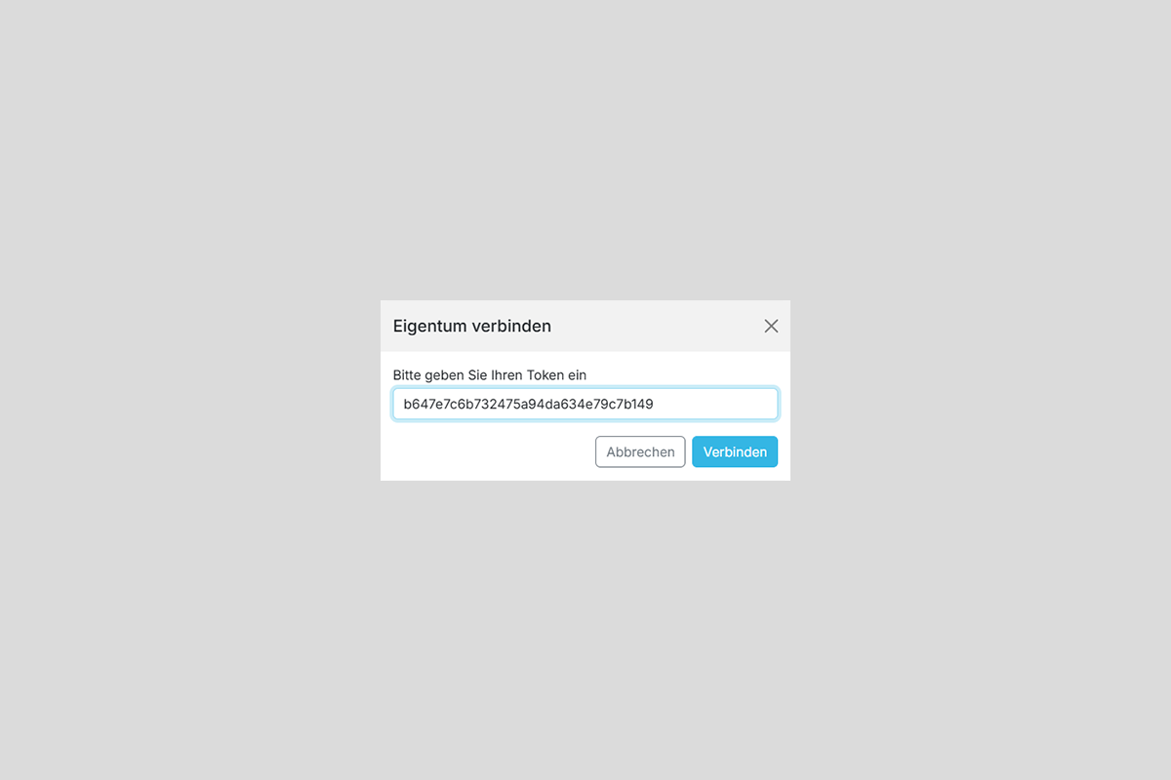This screenshot has height=780, width=1171.
Task: Click the end of the token string in the textbox
Action: pyautogui.click(x=654, y=404)
